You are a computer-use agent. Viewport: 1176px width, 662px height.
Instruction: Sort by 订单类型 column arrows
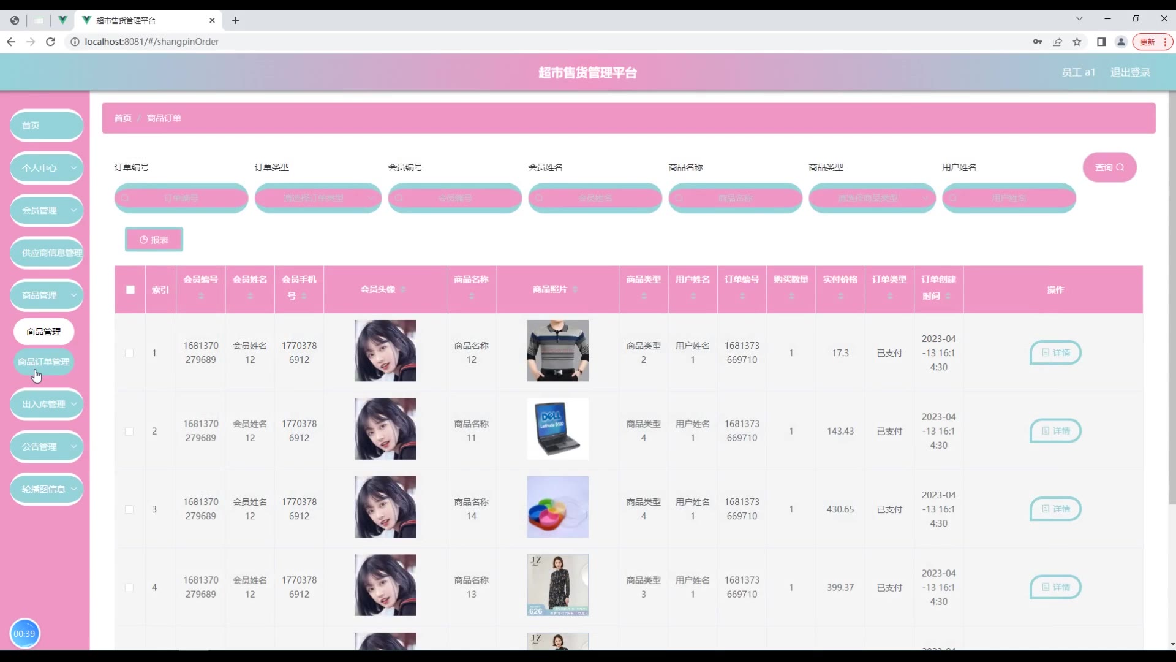click(890, 296)
